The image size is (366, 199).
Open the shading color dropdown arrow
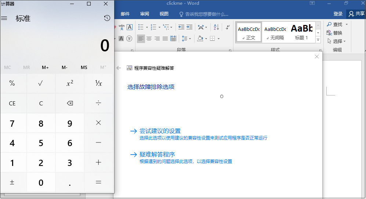click(x=206, y=39)
